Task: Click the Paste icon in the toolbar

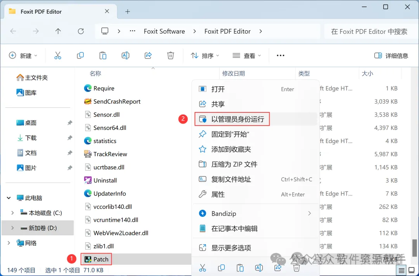Action: (103, 55)
